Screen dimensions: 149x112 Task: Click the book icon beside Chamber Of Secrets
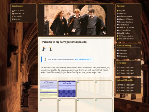pyautogui.click(x=118, y=19)
